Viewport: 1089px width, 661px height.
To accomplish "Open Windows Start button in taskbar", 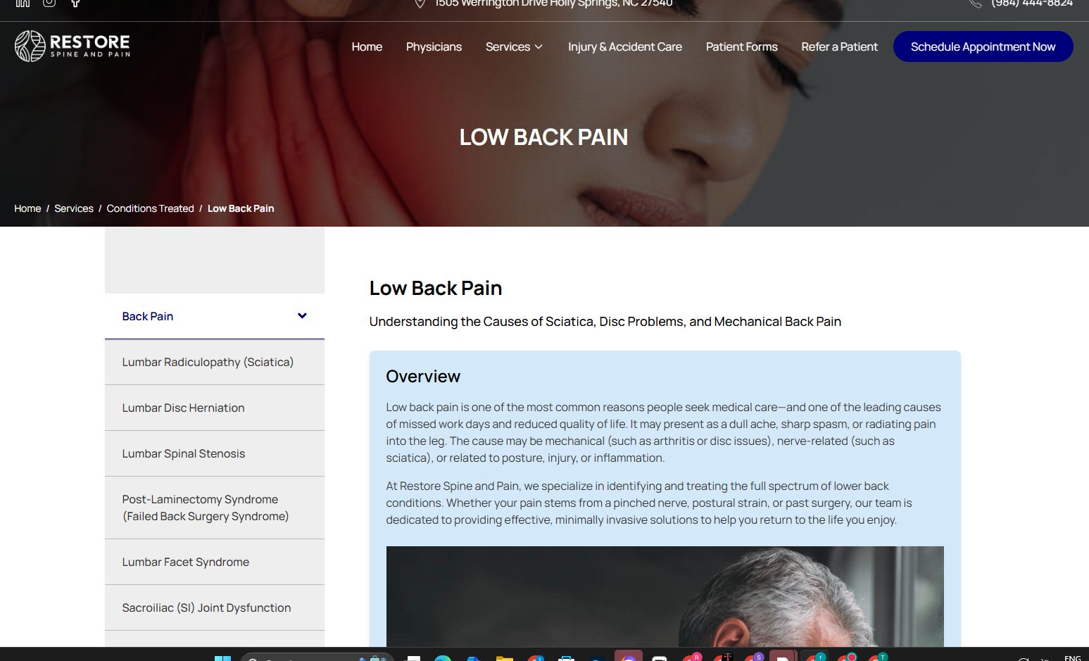I will coord(222,657).
